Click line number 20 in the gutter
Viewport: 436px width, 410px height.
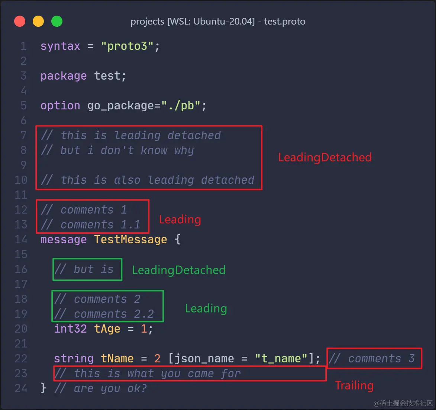tap(21, 329)
